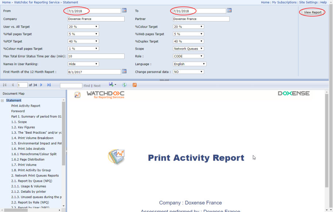Open the export format save menu
The height and width of the screenshot is (212, 333).
click(x=112, y=85)
